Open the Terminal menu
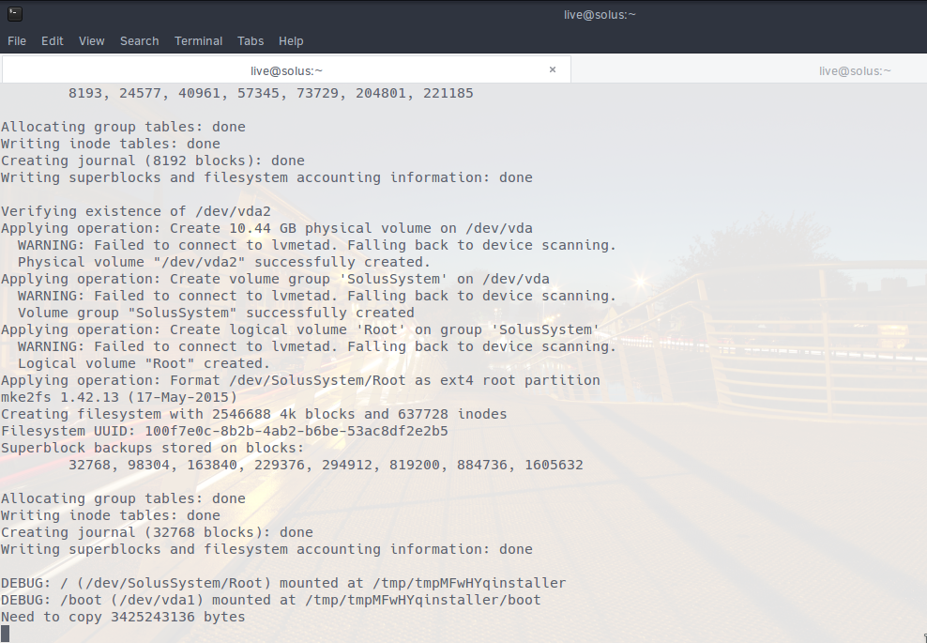 tap(198, 40)
